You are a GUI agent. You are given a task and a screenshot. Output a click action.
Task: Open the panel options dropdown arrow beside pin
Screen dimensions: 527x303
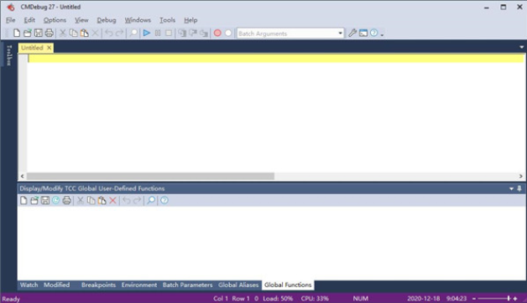(x=512, y=188)
